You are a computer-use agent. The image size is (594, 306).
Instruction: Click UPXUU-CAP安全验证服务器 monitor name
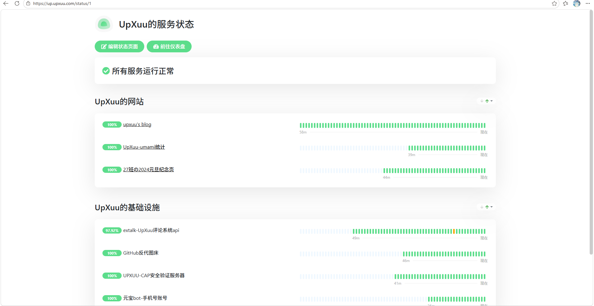154,276
